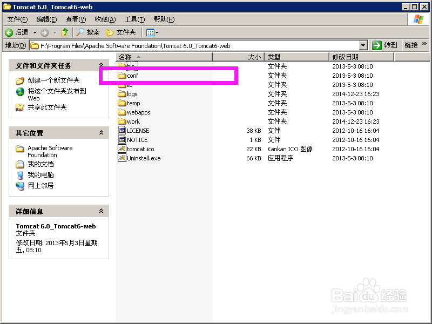Screen dimensions: 432x324
Task: Open the 查看(V) menu
Action: click(x=76, y=19)
